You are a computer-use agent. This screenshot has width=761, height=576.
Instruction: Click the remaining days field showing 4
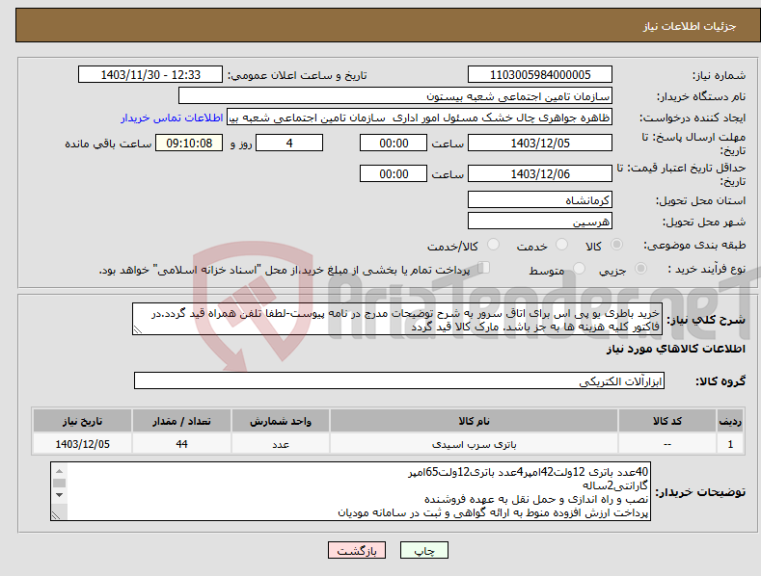[x=289, y=143]
